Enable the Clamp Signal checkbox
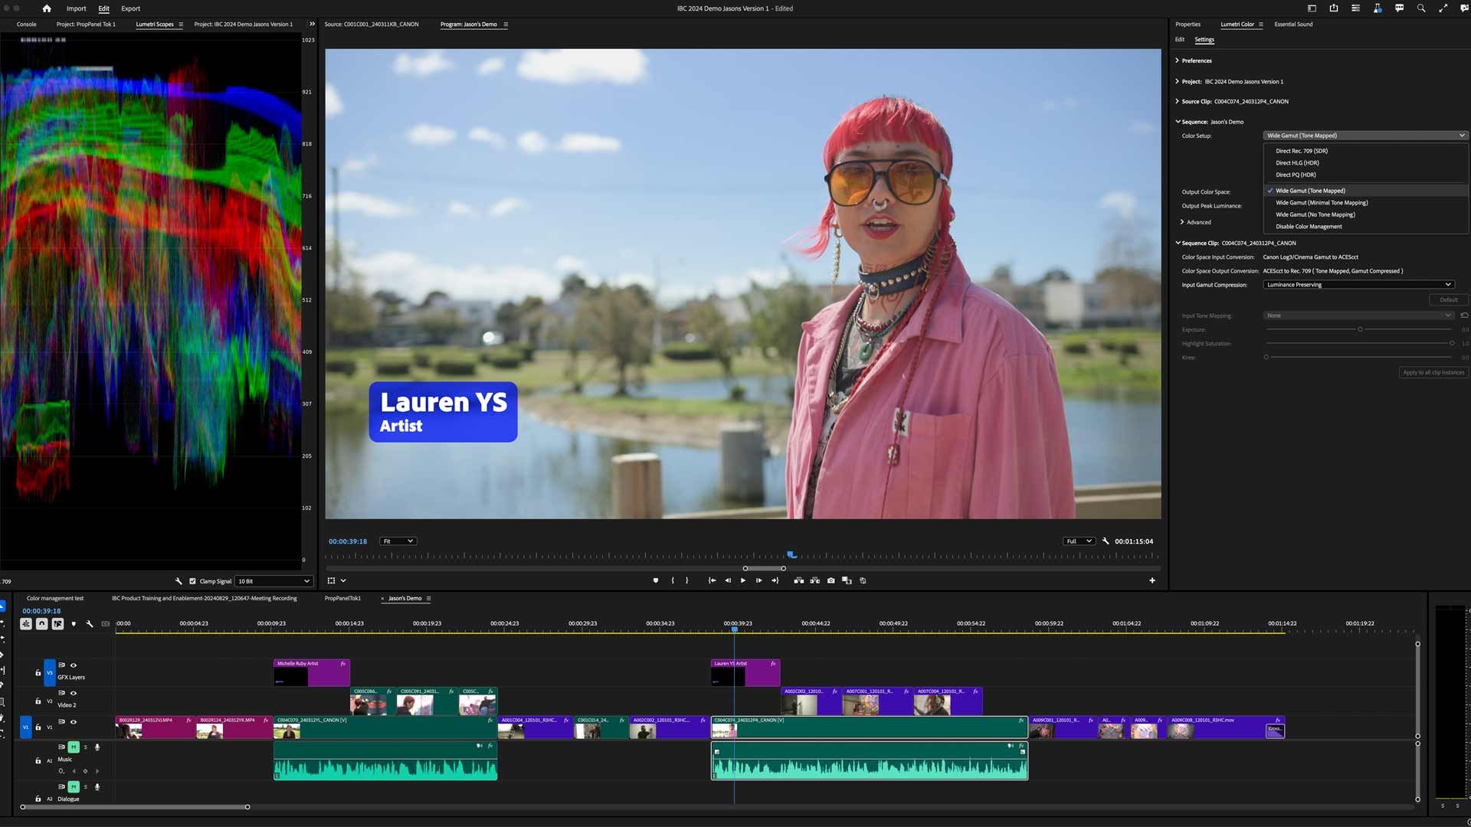The image size is (1471, 827). pyautogui.click(x=192, y=581)
